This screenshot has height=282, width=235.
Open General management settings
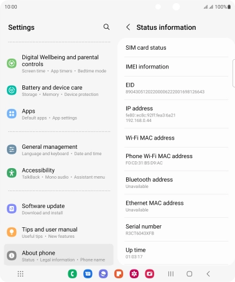pos(58,149)
